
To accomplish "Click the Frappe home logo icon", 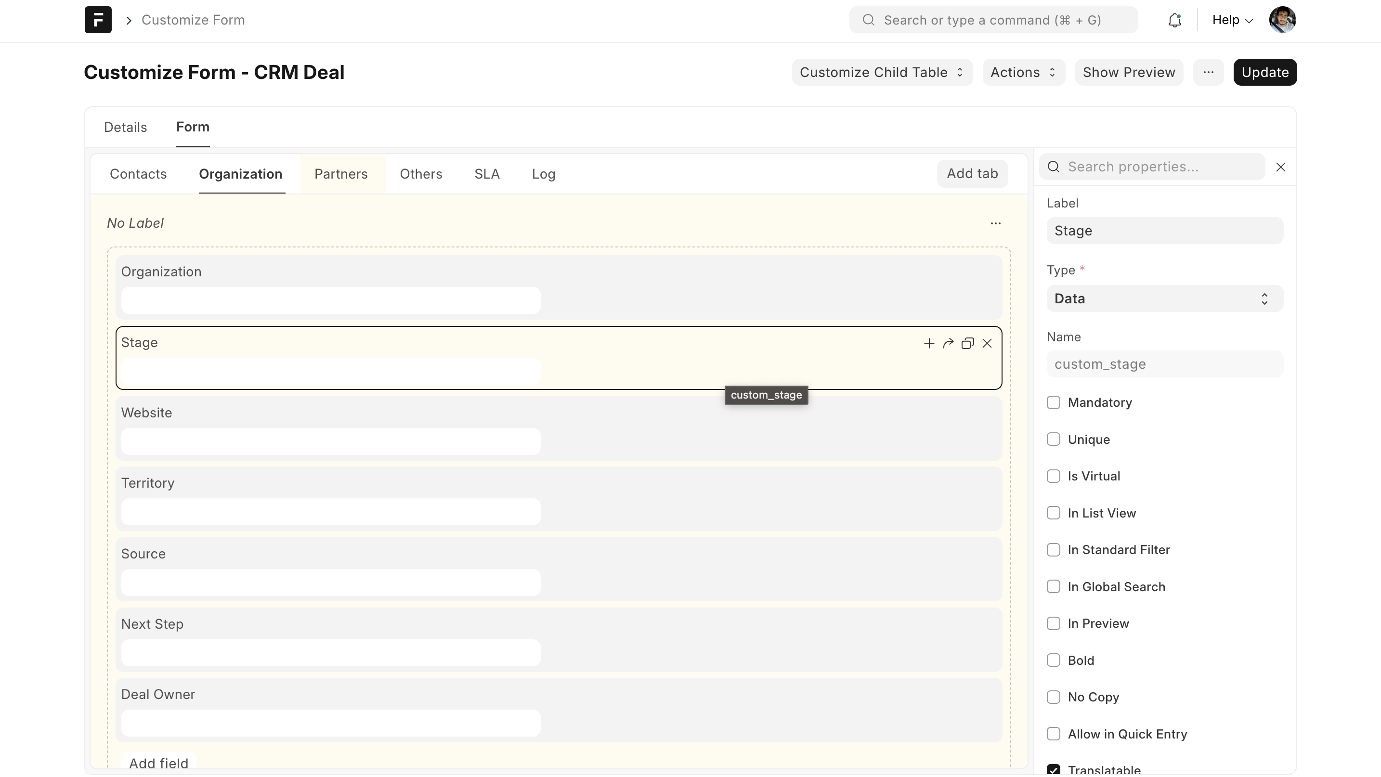I will tap(98, 20).
